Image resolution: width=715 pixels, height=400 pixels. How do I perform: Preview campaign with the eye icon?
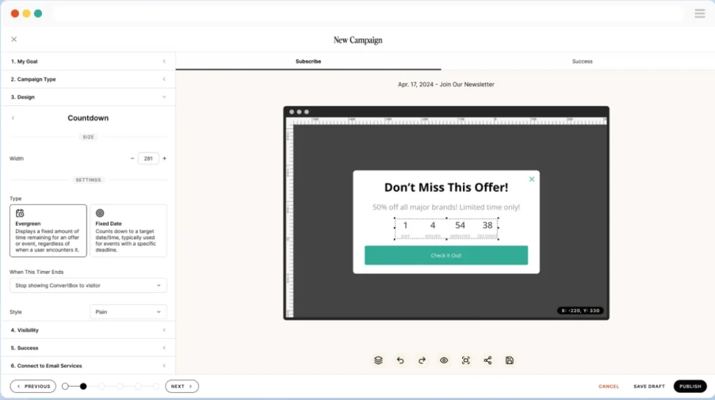(443, 360)
